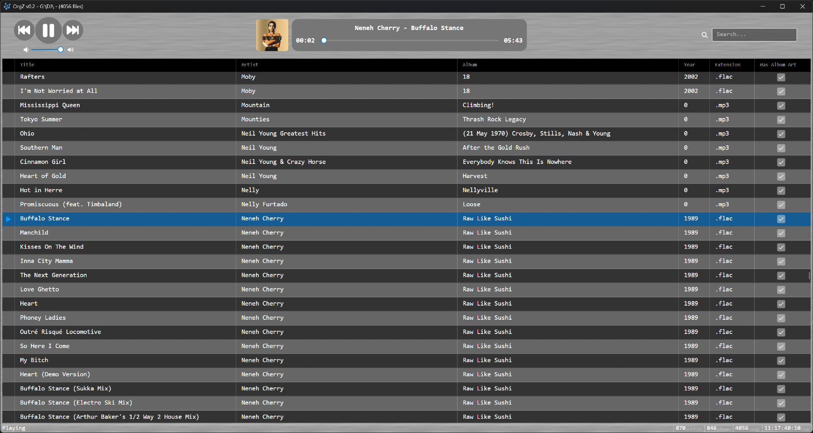This screenshot has width=813, height=433.
Task: Pause the current song
Action: coord(48,30)
